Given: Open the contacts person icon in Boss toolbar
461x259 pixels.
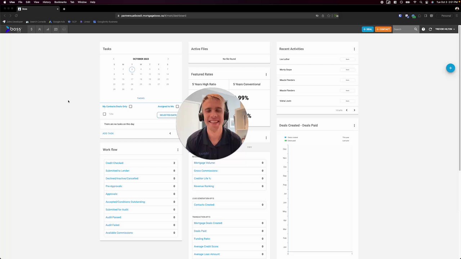Looking at the screenshot, I should (40, 29).
